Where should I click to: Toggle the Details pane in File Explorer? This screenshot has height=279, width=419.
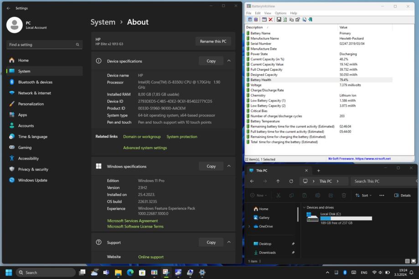pos(402,195)
